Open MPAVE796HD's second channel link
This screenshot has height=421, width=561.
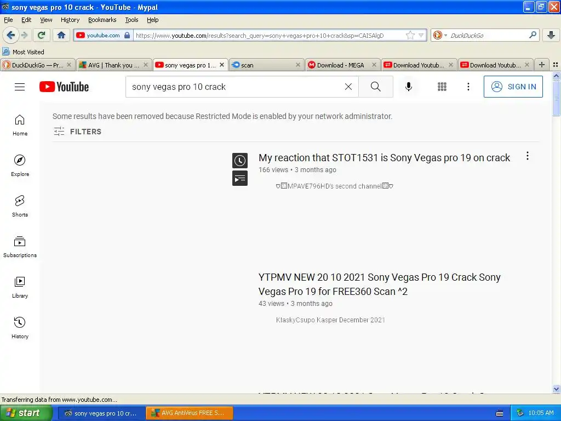point(335,186)
